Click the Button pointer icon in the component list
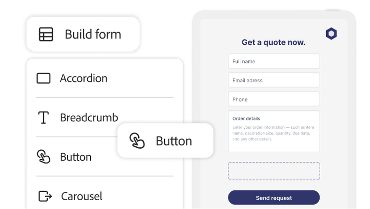This screenshot has height=209, width=370. coord(44,157)
